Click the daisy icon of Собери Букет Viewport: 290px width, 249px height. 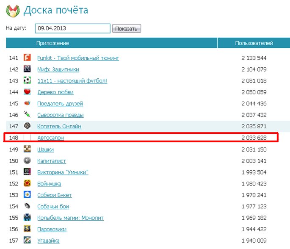pyautogui.click(x=27, y=195)
